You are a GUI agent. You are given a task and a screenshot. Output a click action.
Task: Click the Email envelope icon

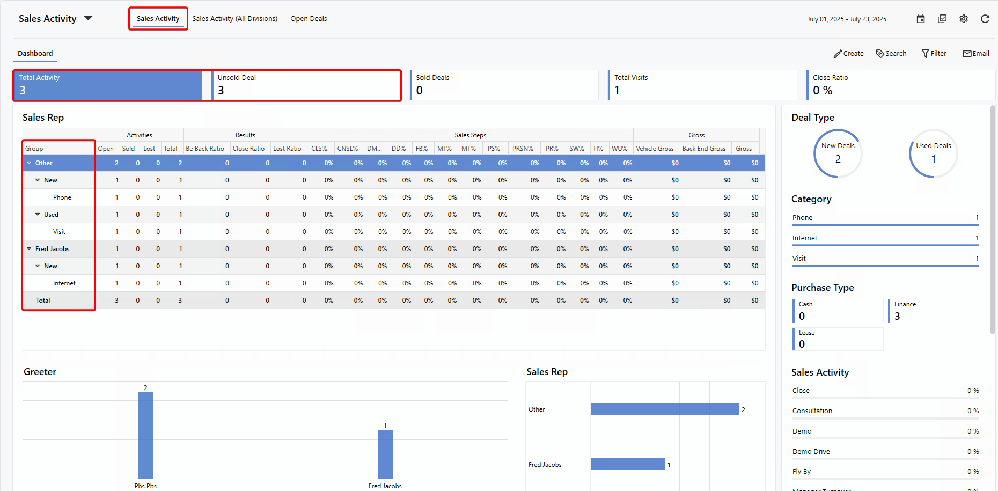(x=967, y=54)
